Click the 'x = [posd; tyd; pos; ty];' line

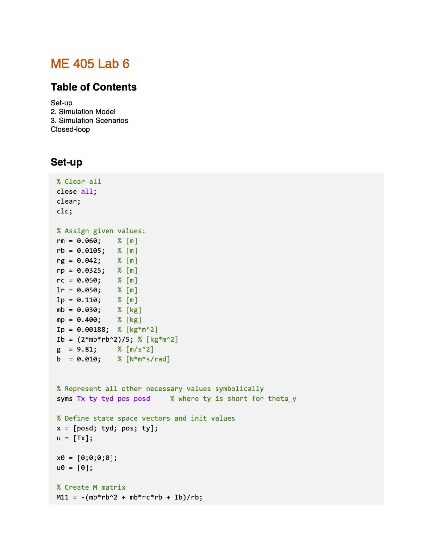pyautogui.click(x=107, y=428)
